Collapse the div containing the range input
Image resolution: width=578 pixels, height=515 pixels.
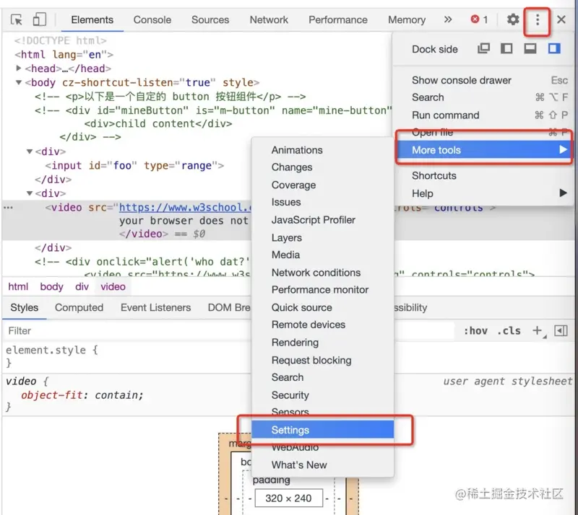pyautogui.click(x=30, y=151)
